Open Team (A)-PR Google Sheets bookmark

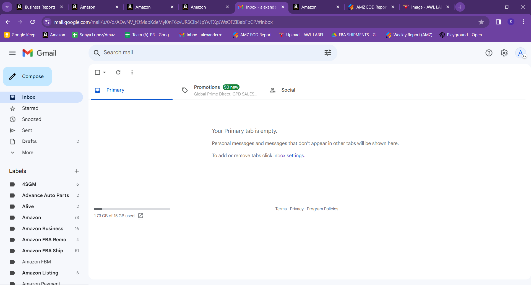[x=149, y=35]
